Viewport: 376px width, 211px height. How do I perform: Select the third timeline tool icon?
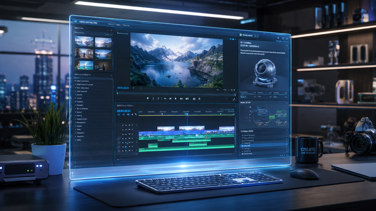point(128,115)
